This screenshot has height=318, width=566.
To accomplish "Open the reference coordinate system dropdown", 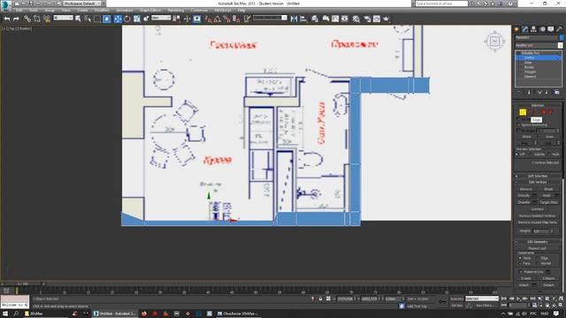I will click(161, 18).
